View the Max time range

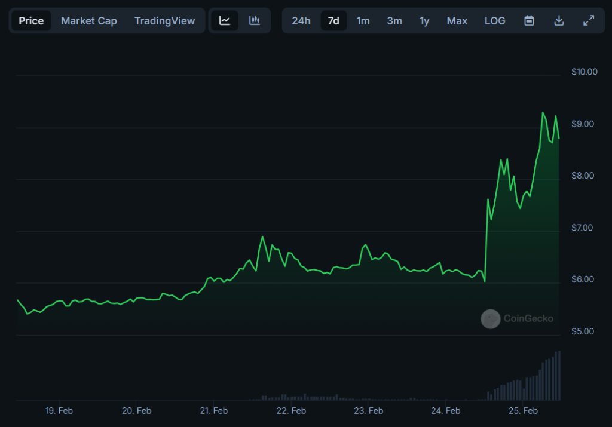pos(457,21)
